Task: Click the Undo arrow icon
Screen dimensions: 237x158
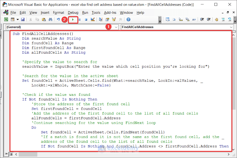Action: coord(58,19)
